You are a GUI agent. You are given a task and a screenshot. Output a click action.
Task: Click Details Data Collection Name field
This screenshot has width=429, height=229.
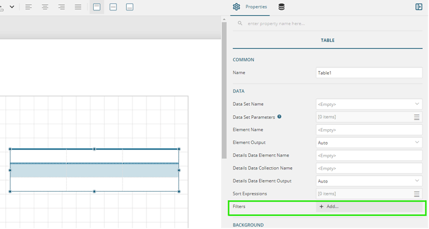(369, 168)
